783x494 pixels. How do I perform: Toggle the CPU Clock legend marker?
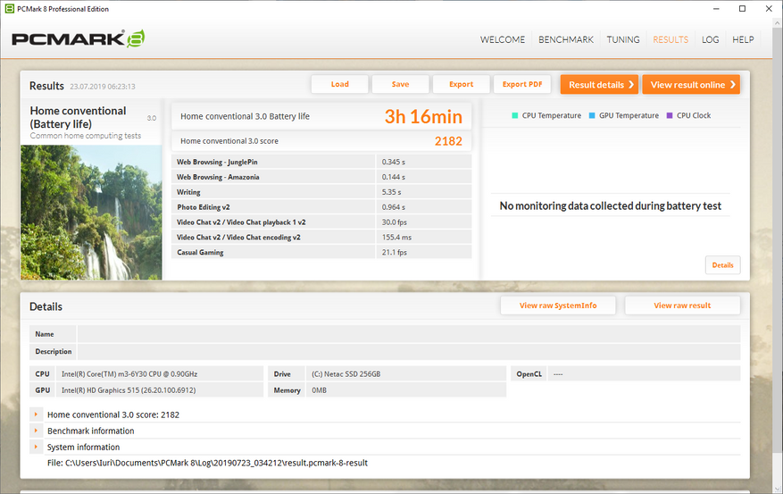[x=670, y=115]
